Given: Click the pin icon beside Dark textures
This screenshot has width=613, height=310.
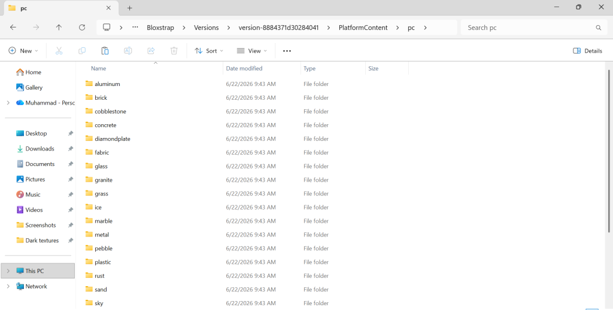Looking at the screenshot, I should pyautogui.click(x=71, y=241).
